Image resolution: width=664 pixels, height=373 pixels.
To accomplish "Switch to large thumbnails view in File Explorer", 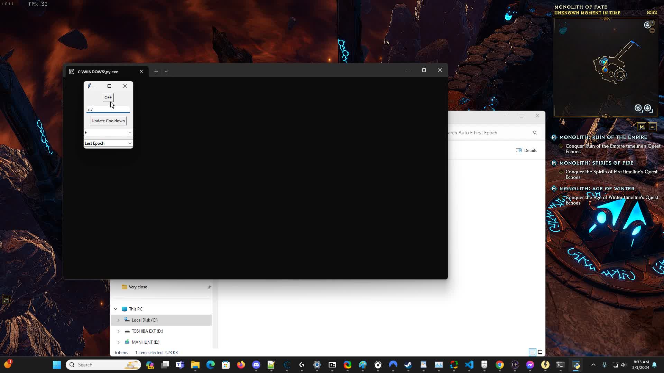I will click(540, 352).
